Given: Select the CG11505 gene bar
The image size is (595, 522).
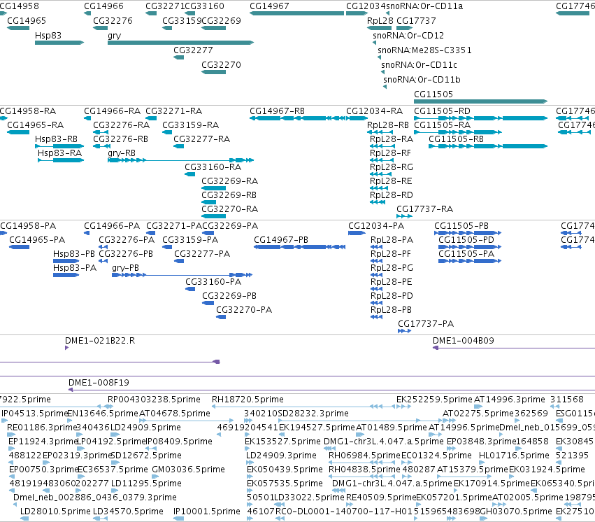Looking at the screenshot, I should 480,101.
